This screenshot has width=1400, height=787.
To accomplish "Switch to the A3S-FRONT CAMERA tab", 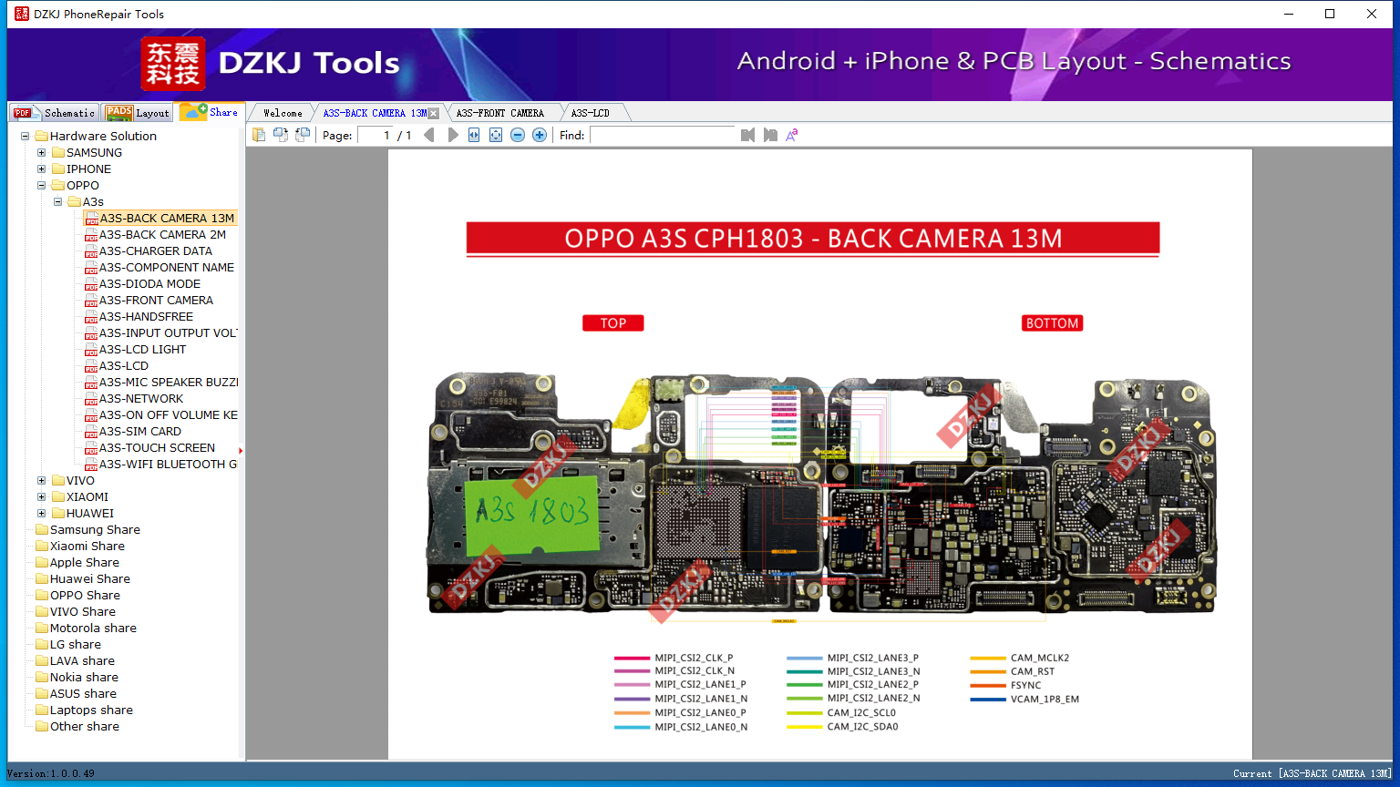I will click(499, 113).
